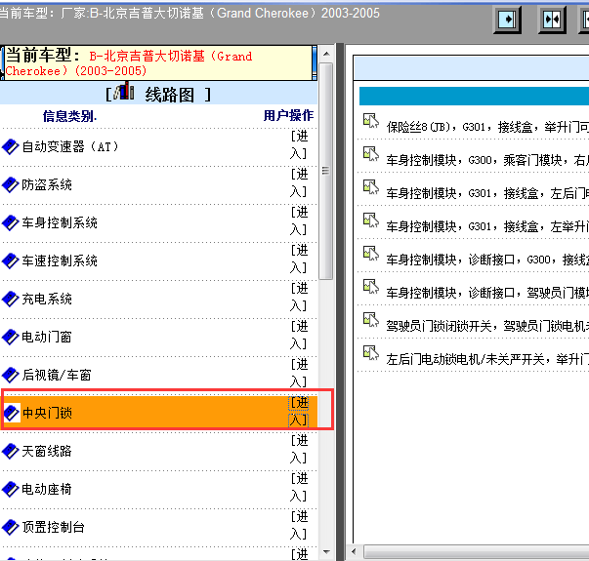Click the book icon beside 自动变速器（AT）

click(x=10, y=146)
